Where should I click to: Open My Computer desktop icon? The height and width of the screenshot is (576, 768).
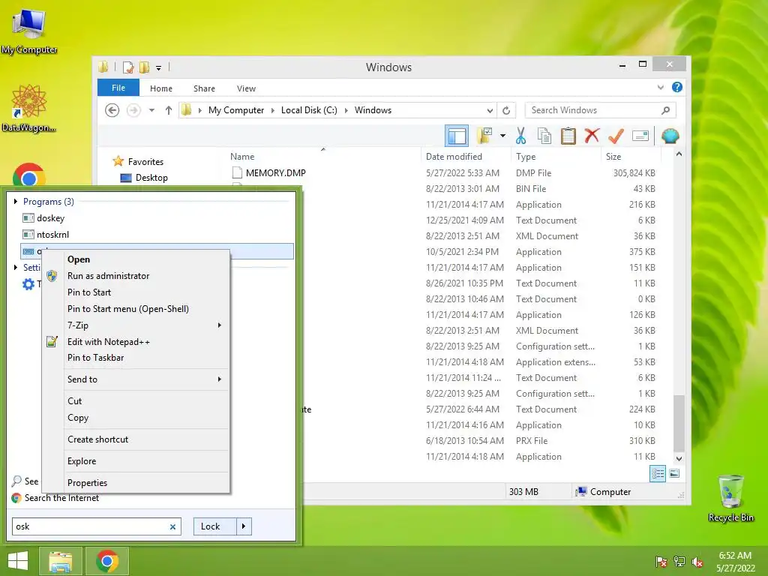29,31
